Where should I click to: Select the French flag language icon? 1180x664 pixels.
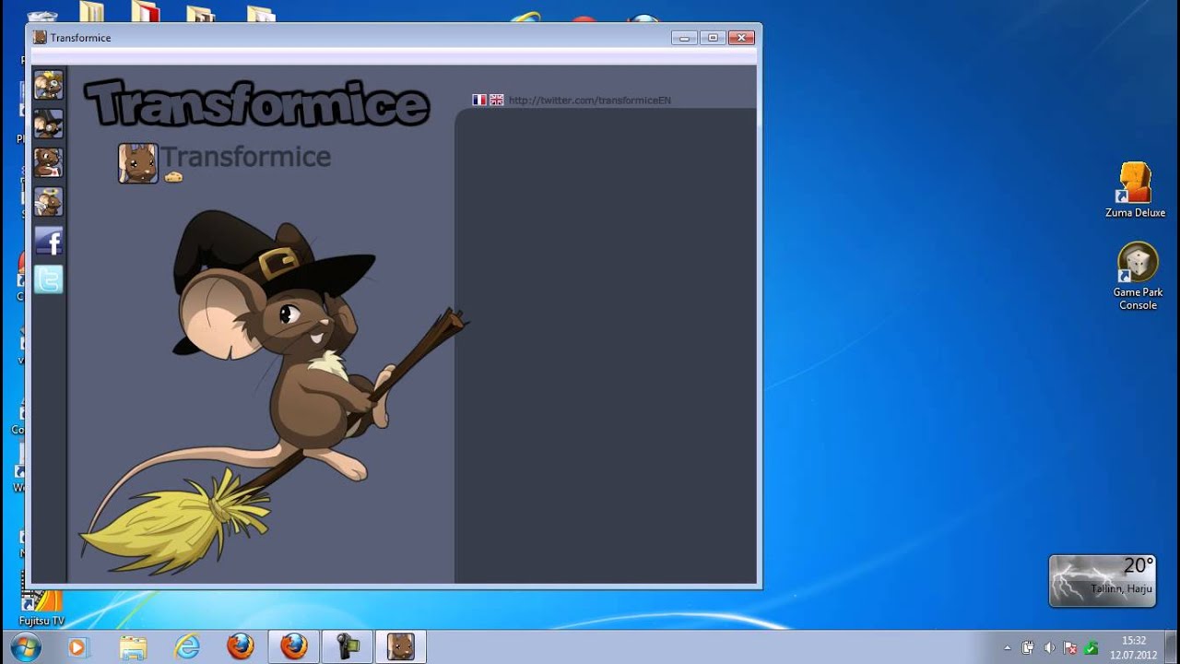point(479,100)
